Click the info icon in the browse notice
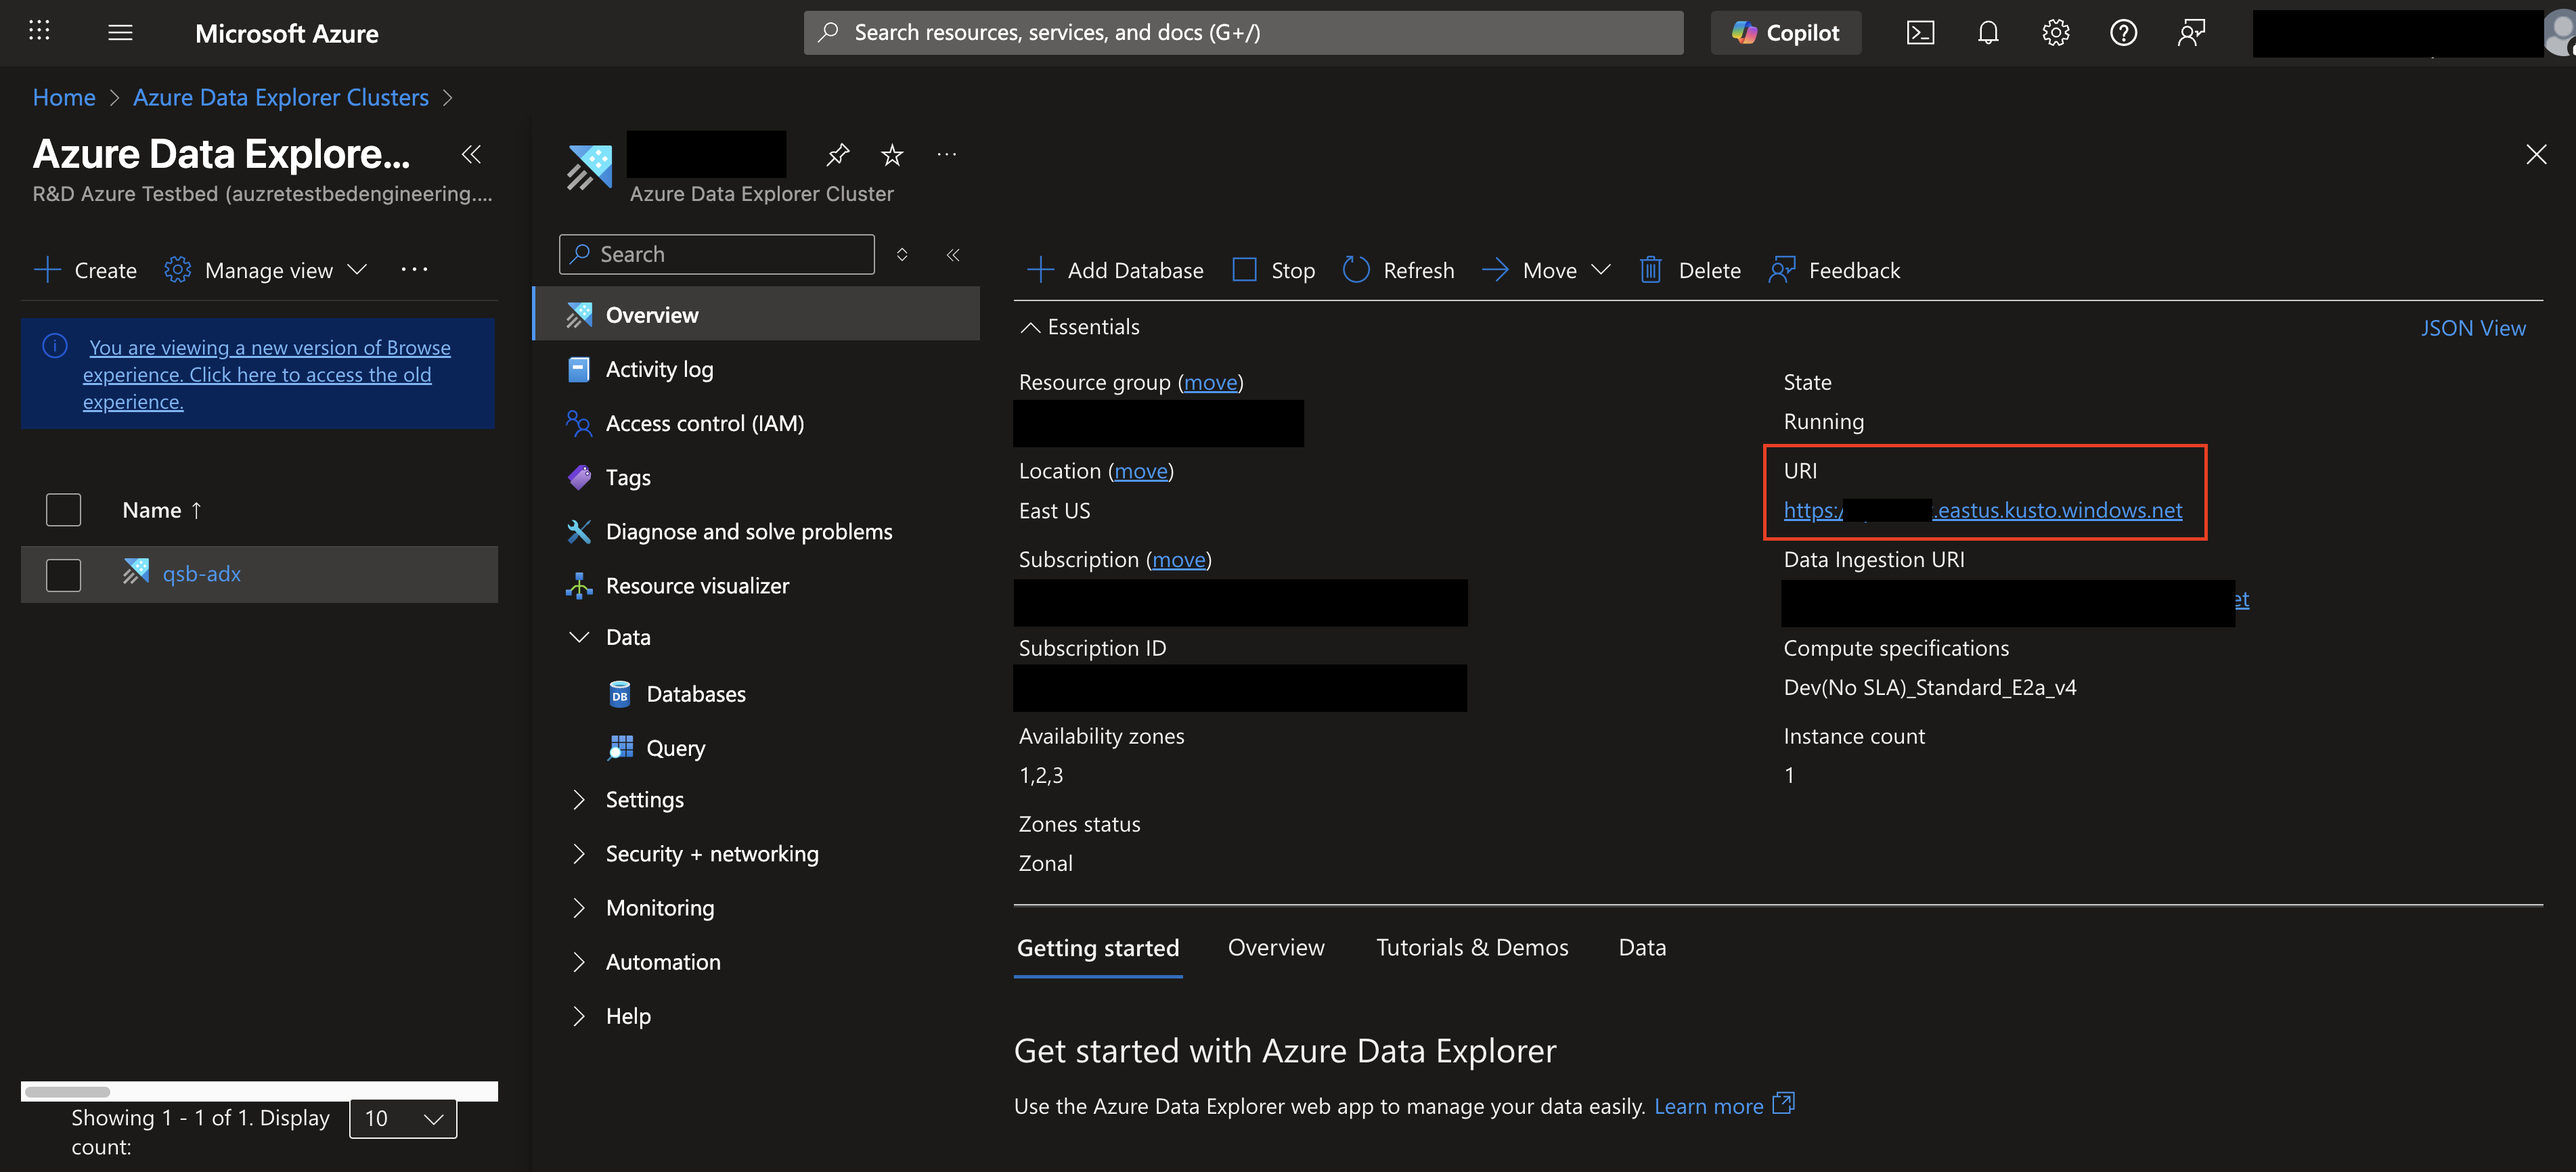2576x1172 pixels. point(55,346)
